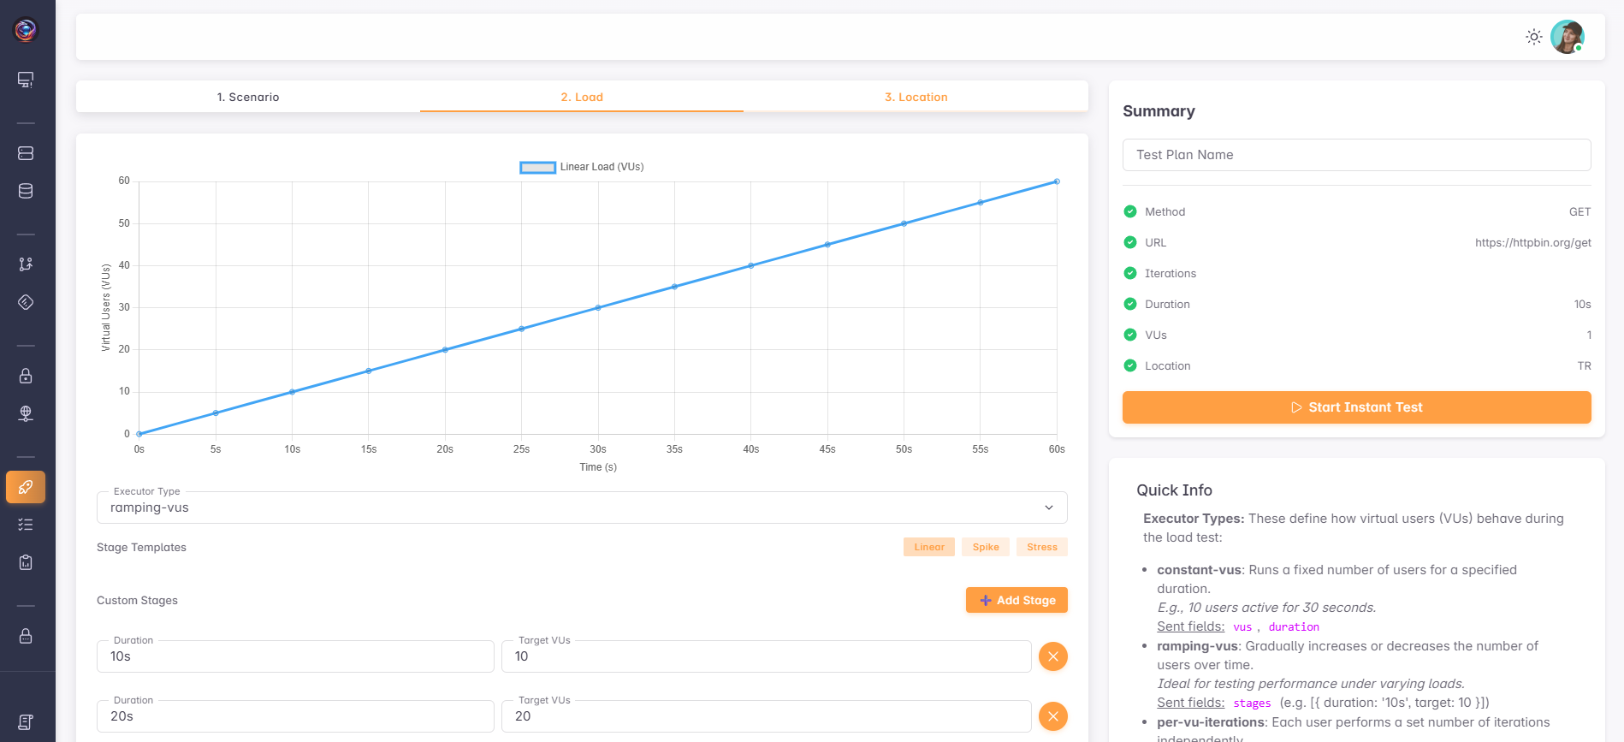Click the app logo in the sidebar
The width and height of the screenshot is (1624, 742).
coord(26,30)
